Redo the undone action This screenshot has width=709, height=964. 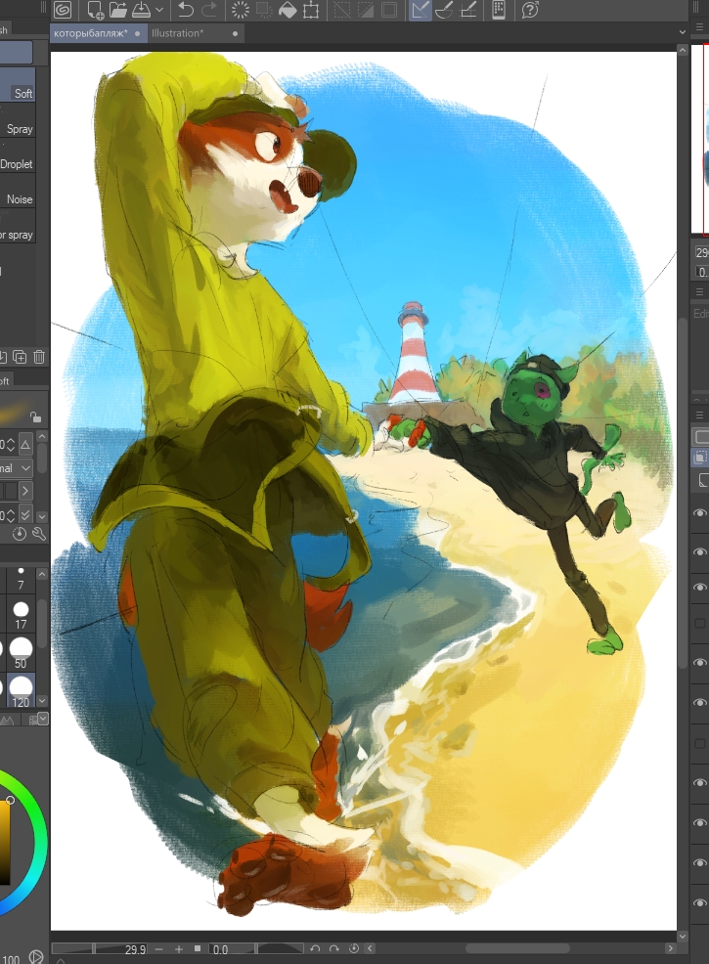209,10
